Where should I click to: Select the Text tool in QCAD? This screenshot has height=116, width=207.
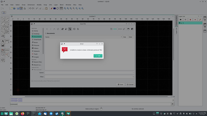pos(3,41)
